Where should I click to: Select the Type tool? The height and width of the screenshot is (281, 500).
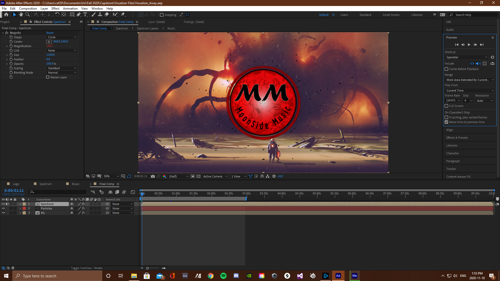click(x=85, y=15)
